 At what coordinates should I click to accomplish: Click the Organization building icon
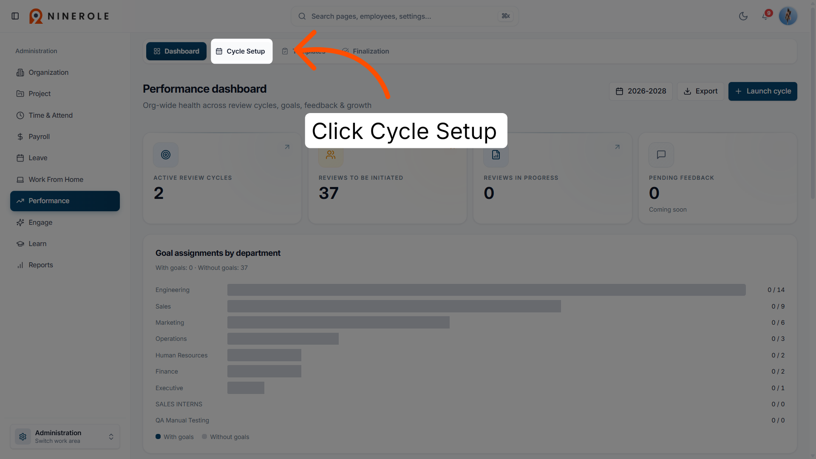point(20,72)
